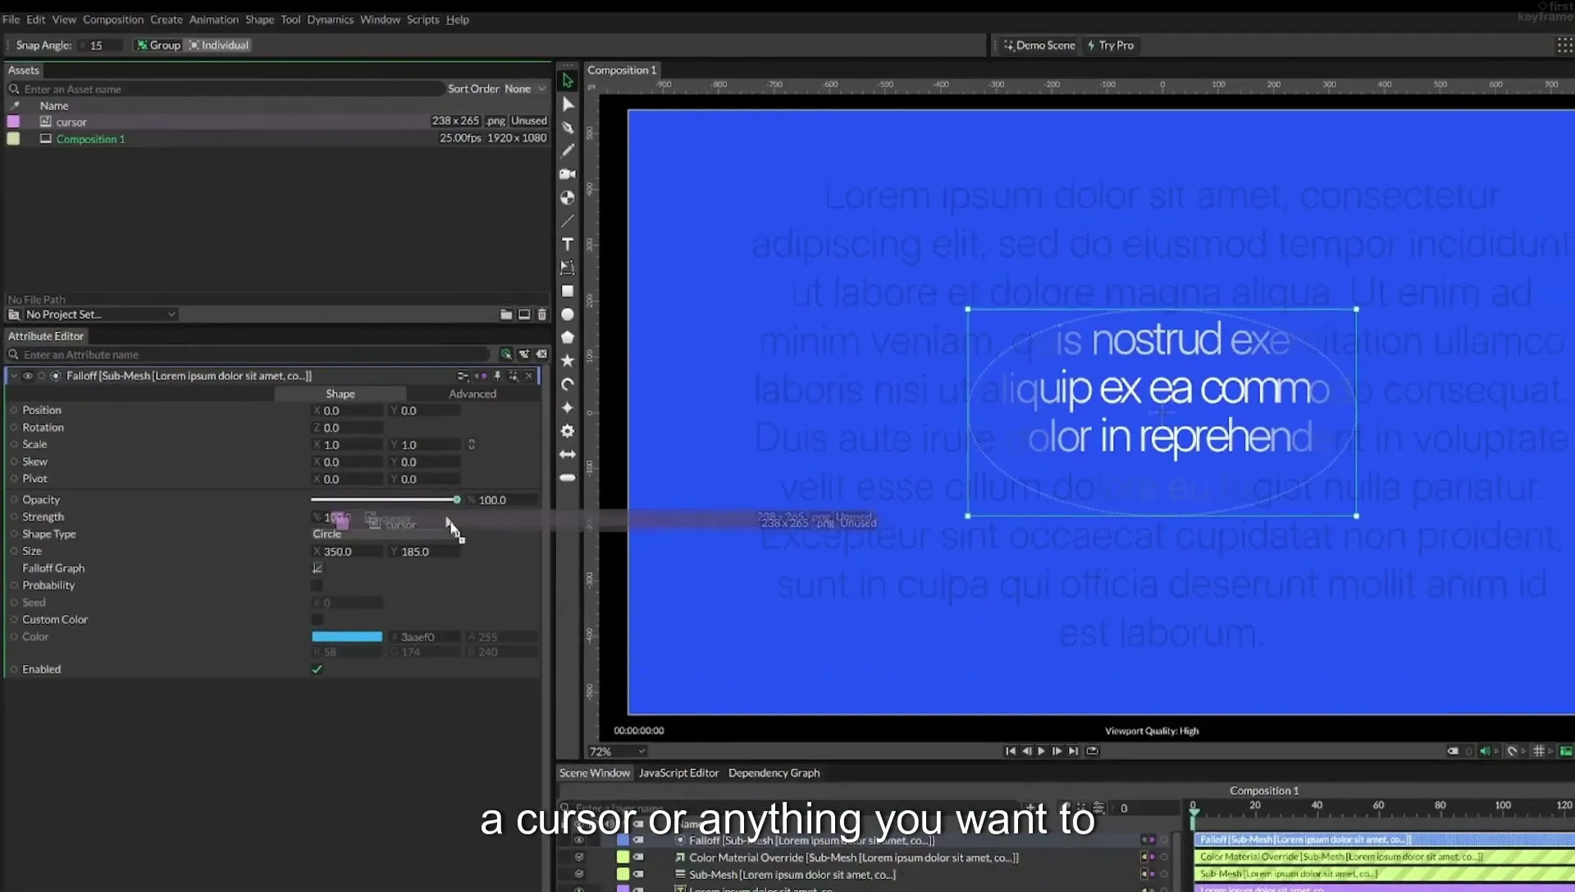
Task: Toggle Color Material Override layer visibility
Action: click(x=579, y=857)
